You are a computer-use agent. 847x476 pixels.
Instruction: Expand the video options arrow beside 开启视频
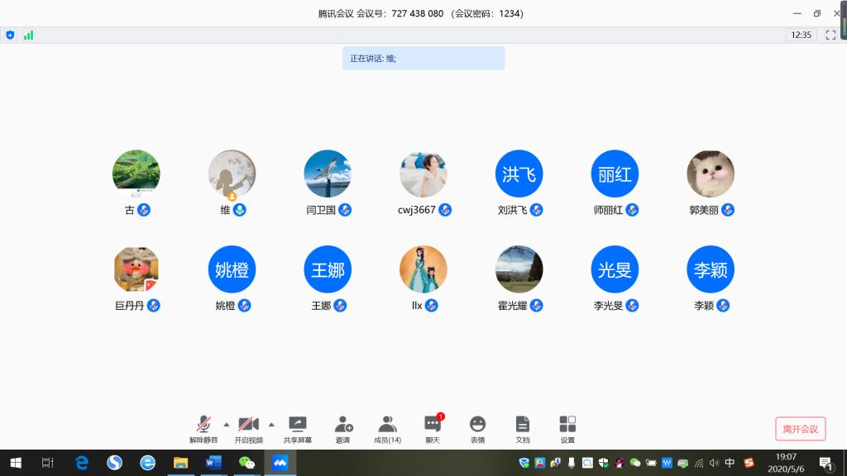271,424
